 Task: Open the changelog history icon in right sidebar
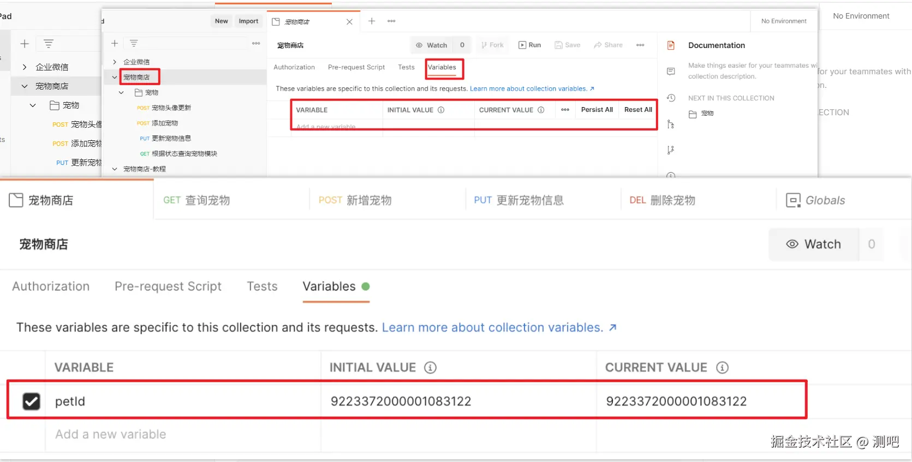coord(671,98)
